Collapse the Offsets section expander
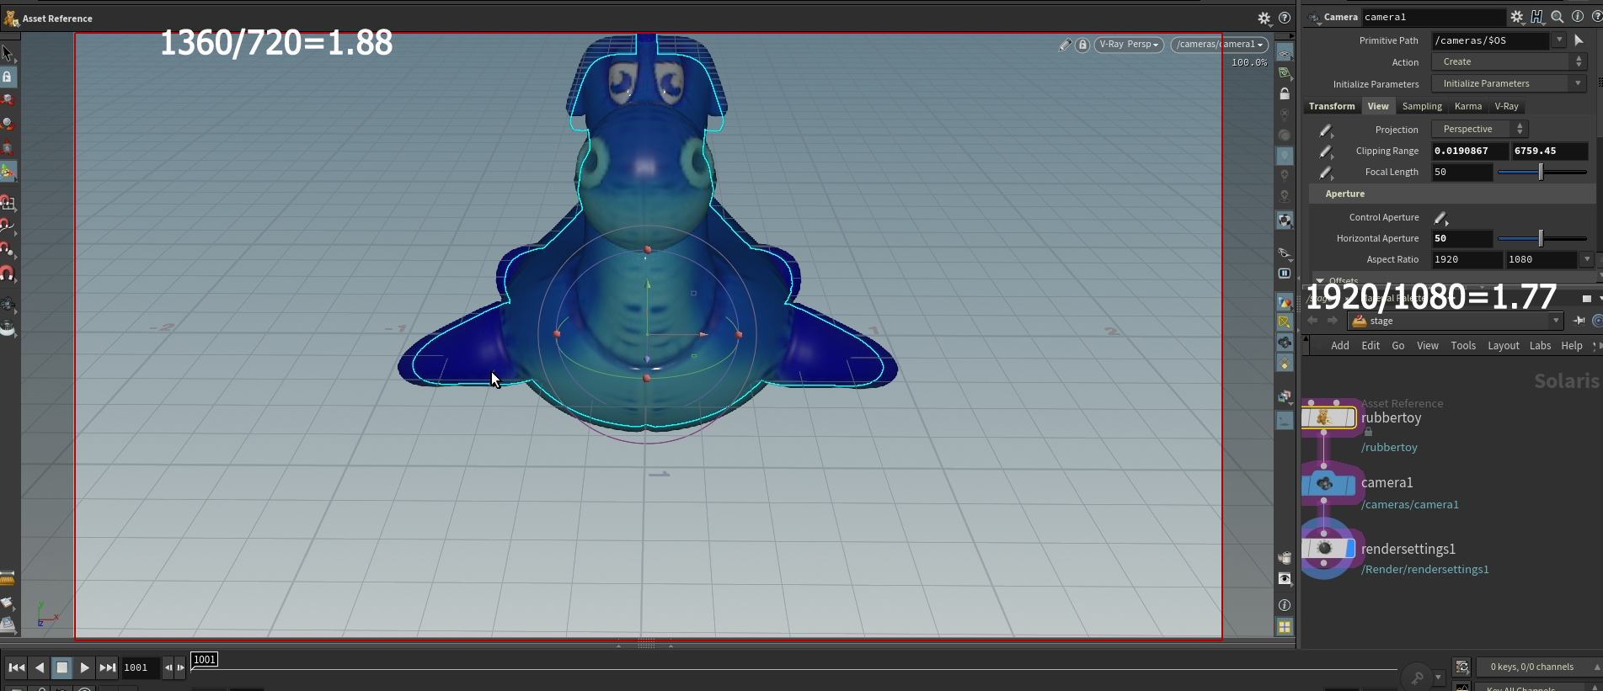Screen dimensions: 1603x691 1320,280
